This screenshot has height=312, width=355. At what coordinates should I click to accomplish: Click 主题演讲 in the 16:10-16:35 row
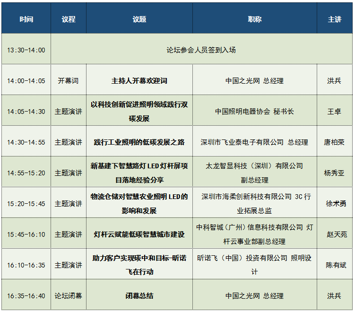pos(69,265)
